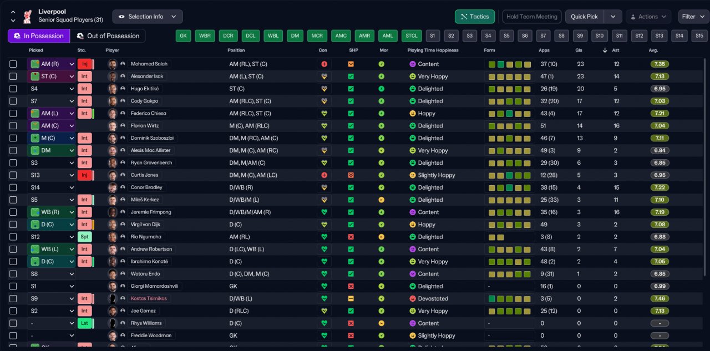Screen dimensions: 710x351
Task: Tick the checkbox for Ryan Gravenberch's row
Action: pyautogui.click(x=13, y=163)
